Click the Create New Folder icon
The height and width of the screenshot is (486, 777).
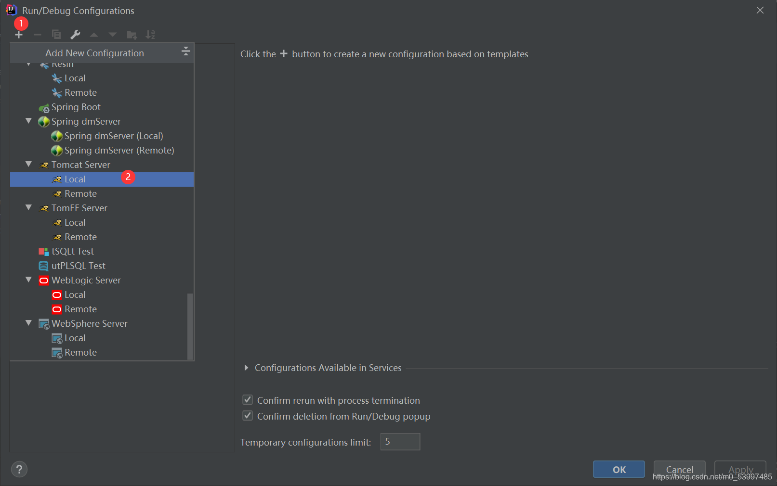pos(132,35)
